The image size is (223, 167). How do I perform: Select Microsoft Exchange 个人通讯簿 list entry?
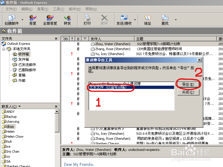pyautogui.click(x=132, y=83)
